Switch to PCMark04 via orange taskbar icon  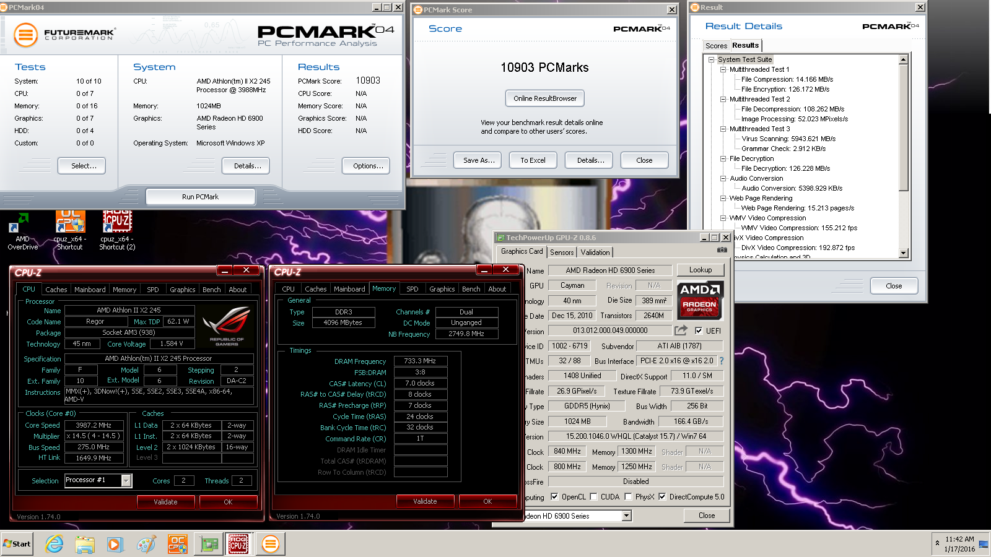[270, 544]
